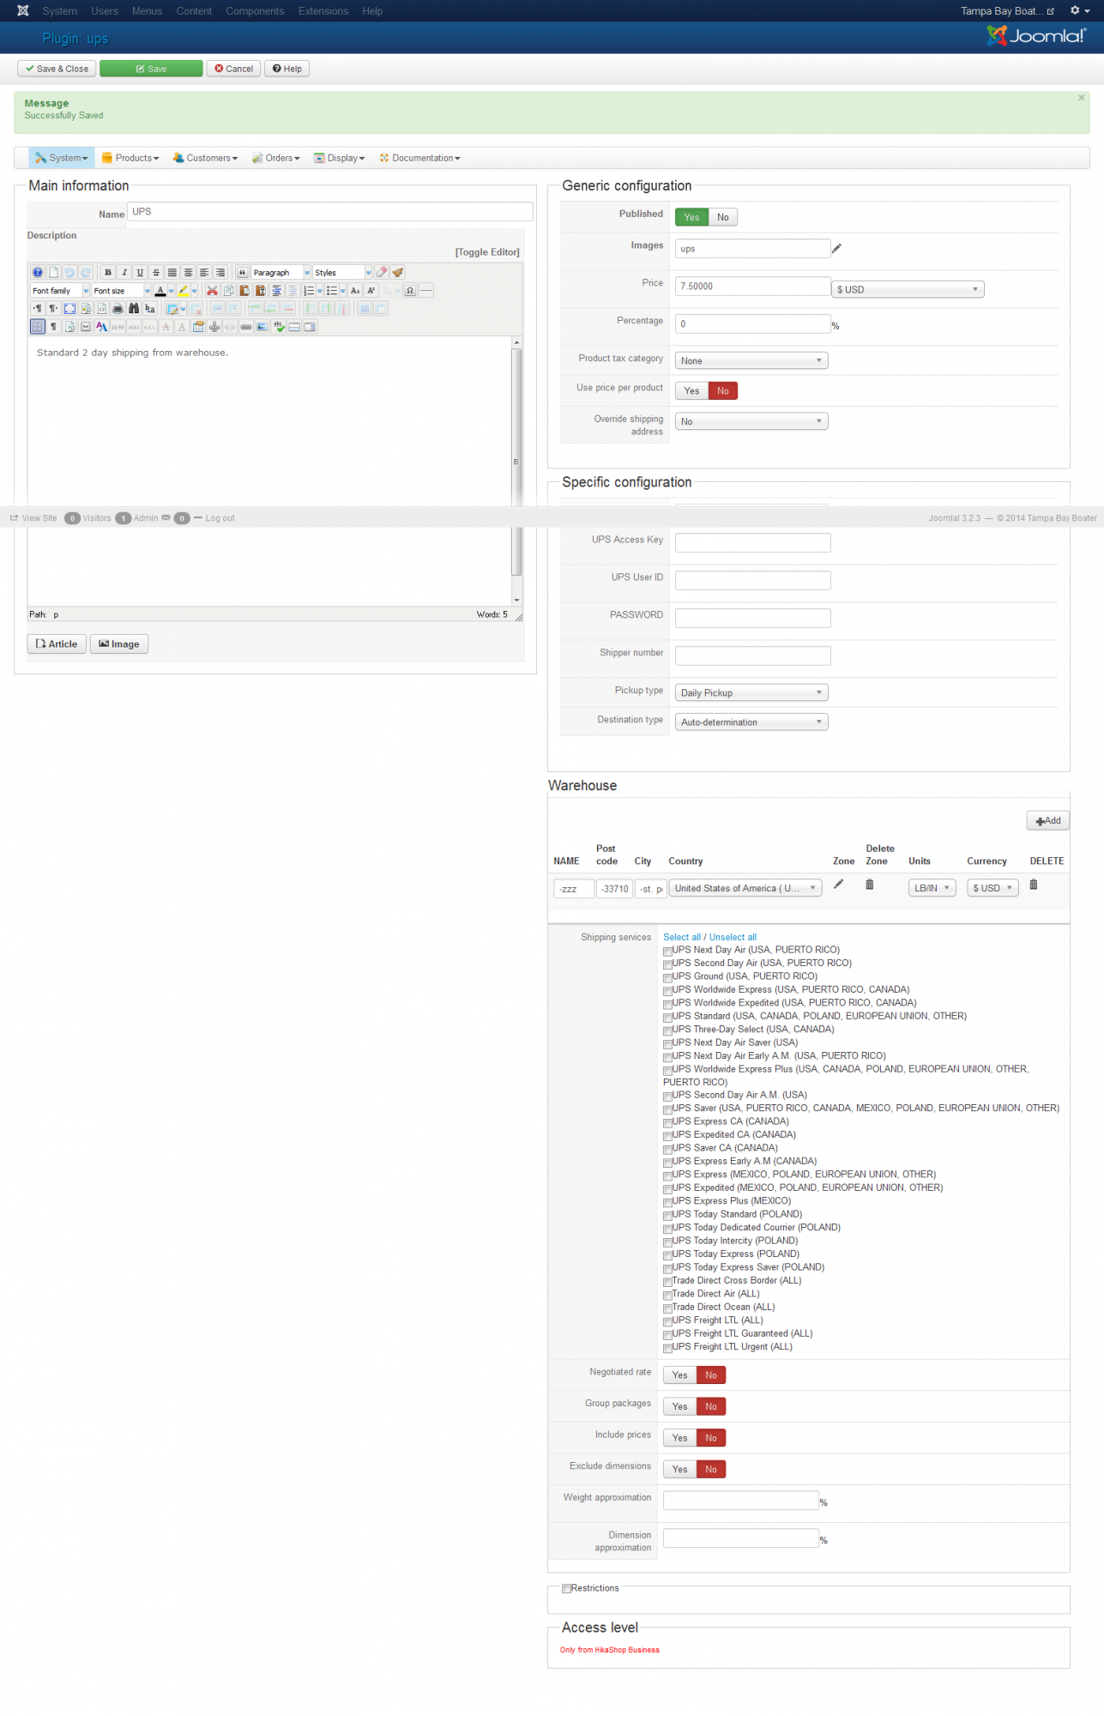Insert a blockquote in the editor

(x=243, y=273)
